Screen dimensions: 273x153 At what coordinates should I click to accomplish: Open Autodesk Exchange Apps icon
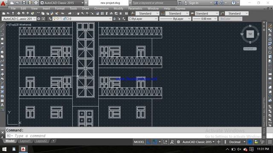pyautogui.click(x=216, y=3)
